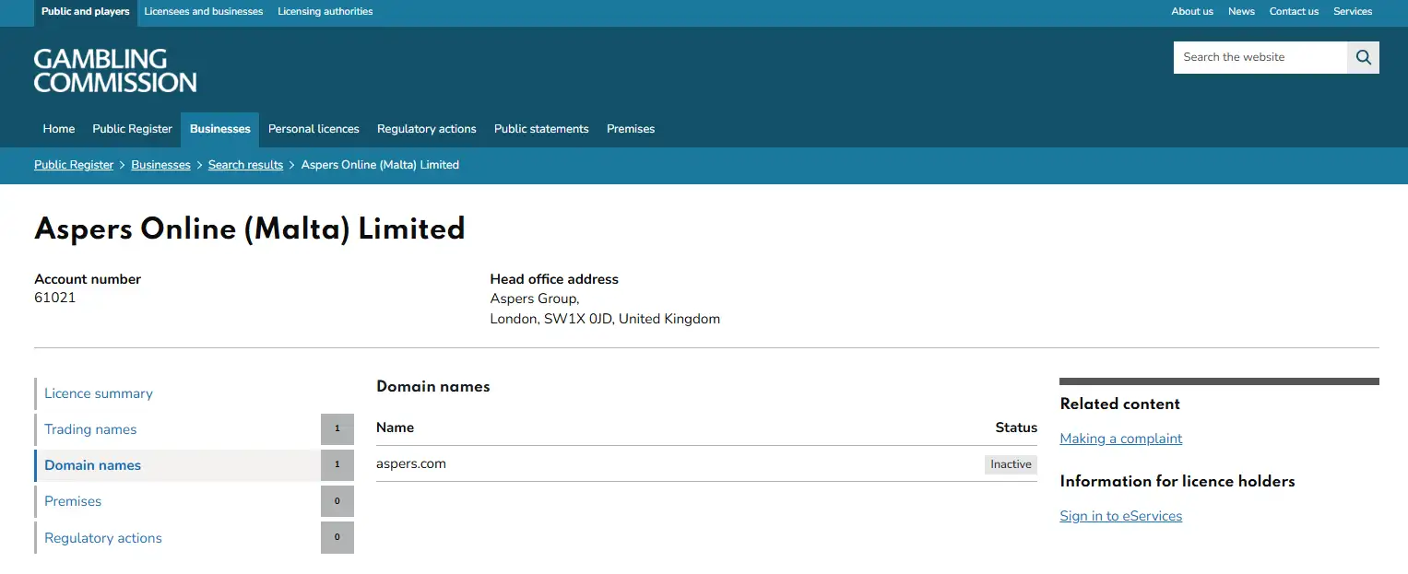Image resolution: width=1408 pixels, height=574 pixels.
Task: Click the Aspers Online (Malta) Limited heading
Action: (x=250, y=228)
